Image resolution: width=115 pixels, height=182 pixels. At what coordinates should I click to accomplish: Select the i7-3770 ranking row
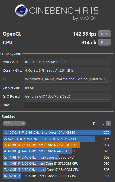[x=57, y=157]
